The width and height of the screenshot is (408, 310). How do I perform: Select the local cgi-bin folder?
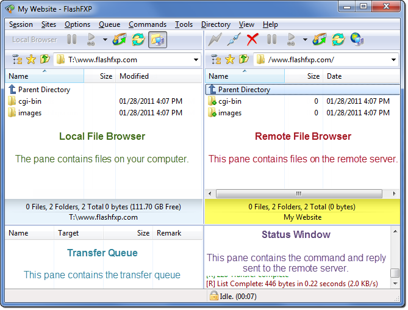tap(25, 101)
